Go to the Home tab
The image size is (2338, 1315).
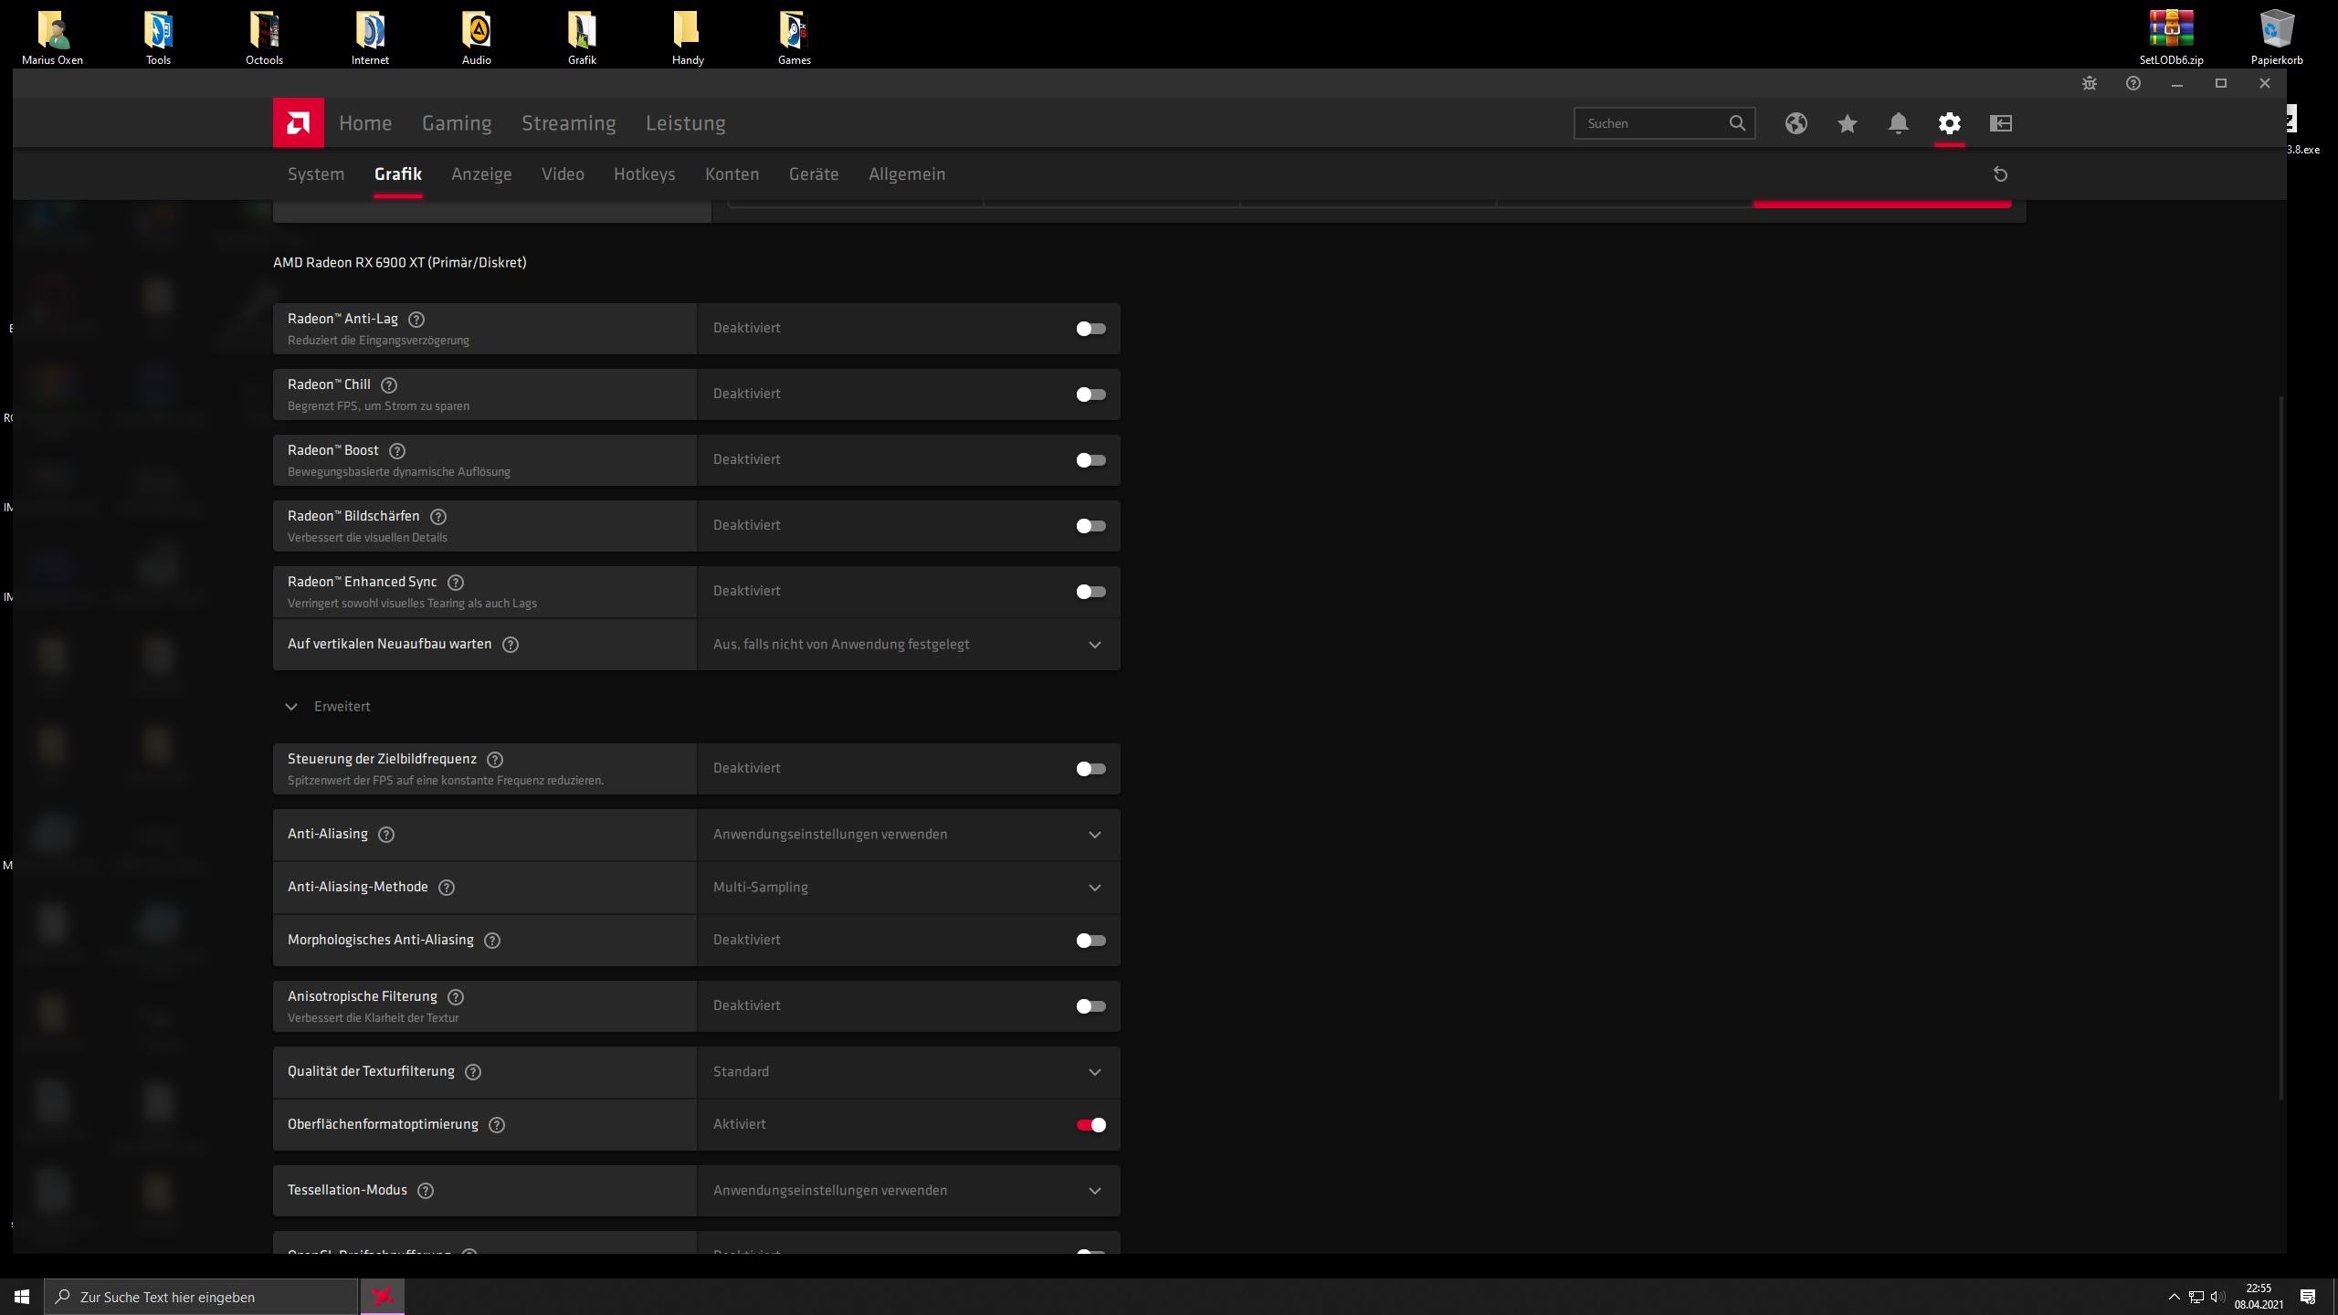(365, 123)
